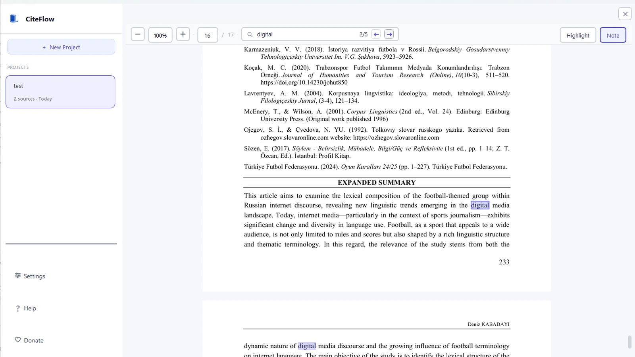Toggle Highlight annotation mode
The image size is (635, 357).
pyautogui.click(x=578, y=35)
